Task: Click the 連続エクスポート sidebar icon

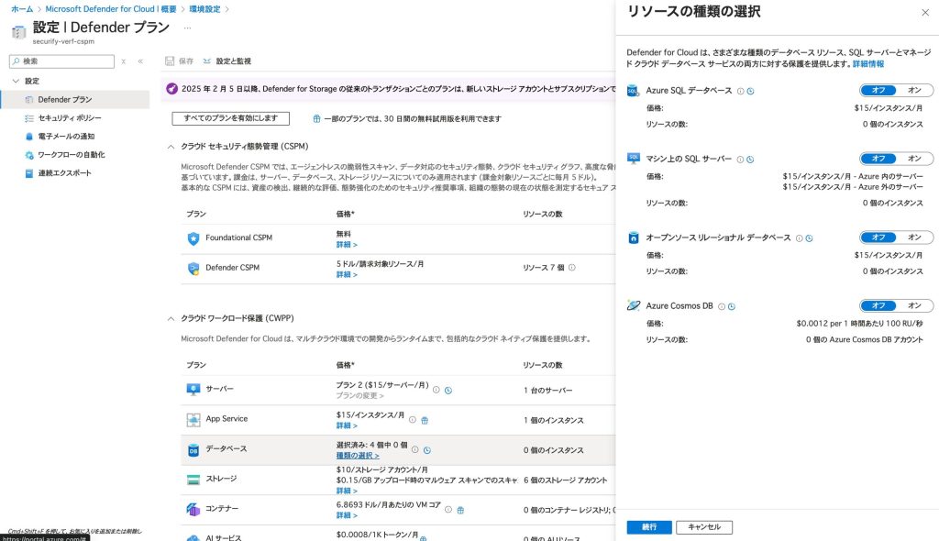Action: (29, 173)
